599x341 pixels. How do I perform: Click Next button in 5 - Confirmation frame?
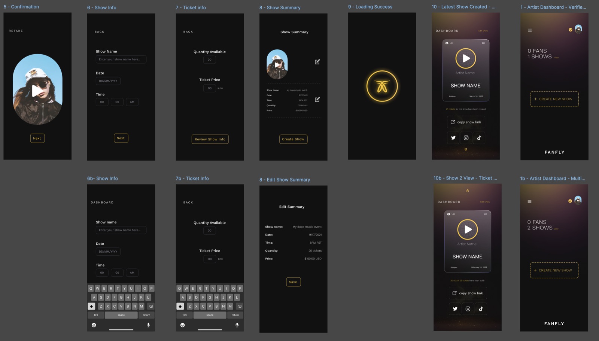pos(37,138)
